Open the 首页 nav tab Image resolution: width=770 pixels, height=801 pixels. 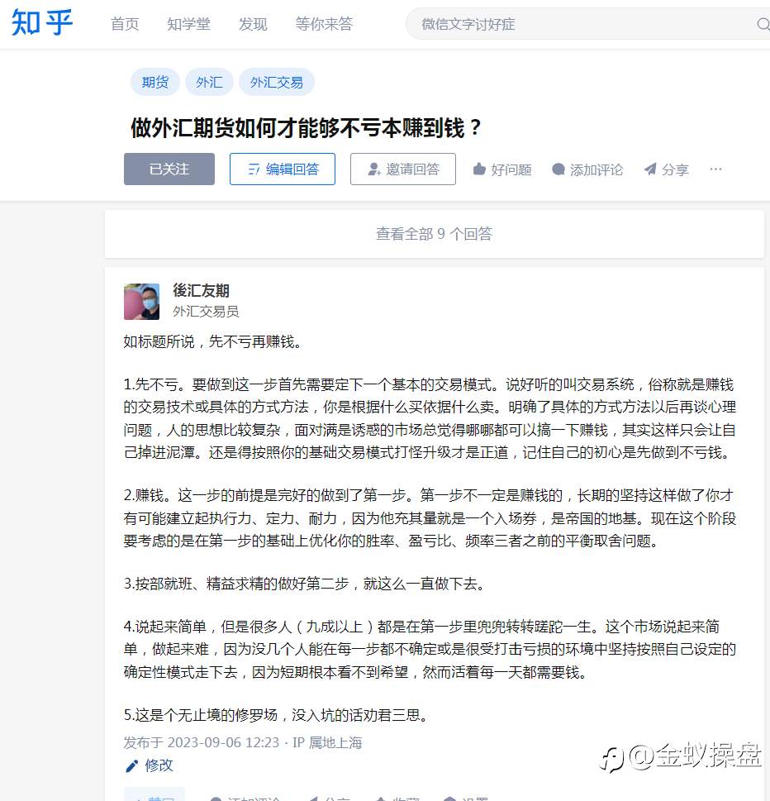(x=125, y=24)
